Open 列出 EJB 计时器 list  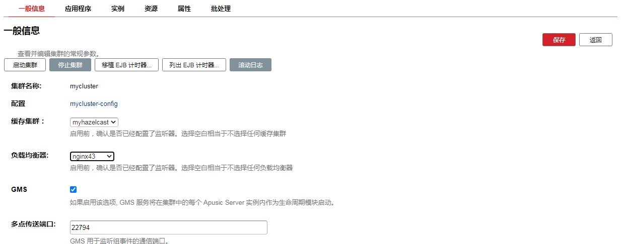pyautogui.click(x=194, y=65)
